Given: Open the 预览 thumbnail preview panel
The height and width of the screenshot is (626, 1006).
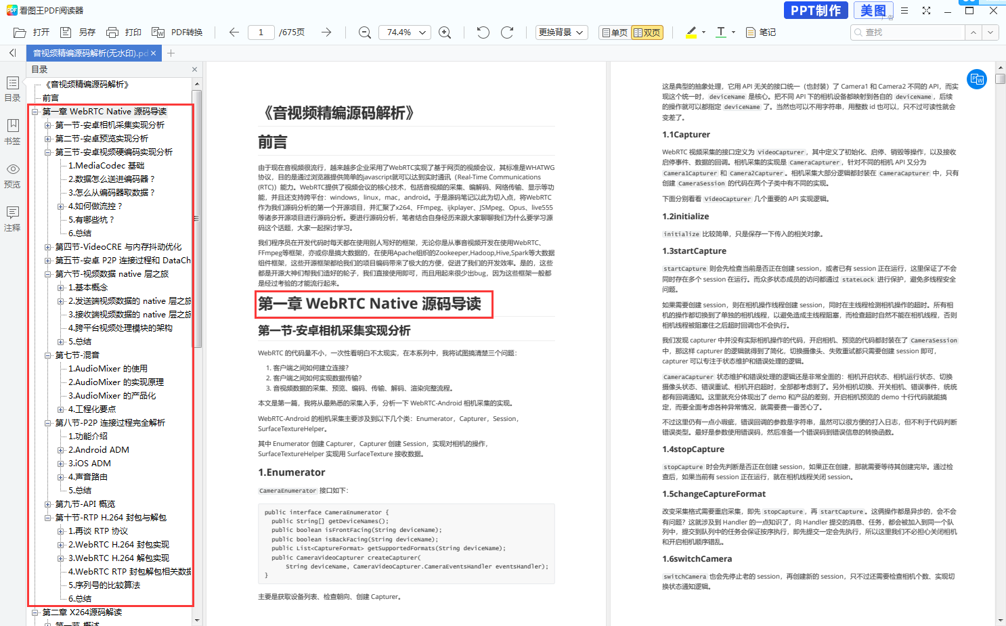Looking at the screenshot, I should pos(12,175).
